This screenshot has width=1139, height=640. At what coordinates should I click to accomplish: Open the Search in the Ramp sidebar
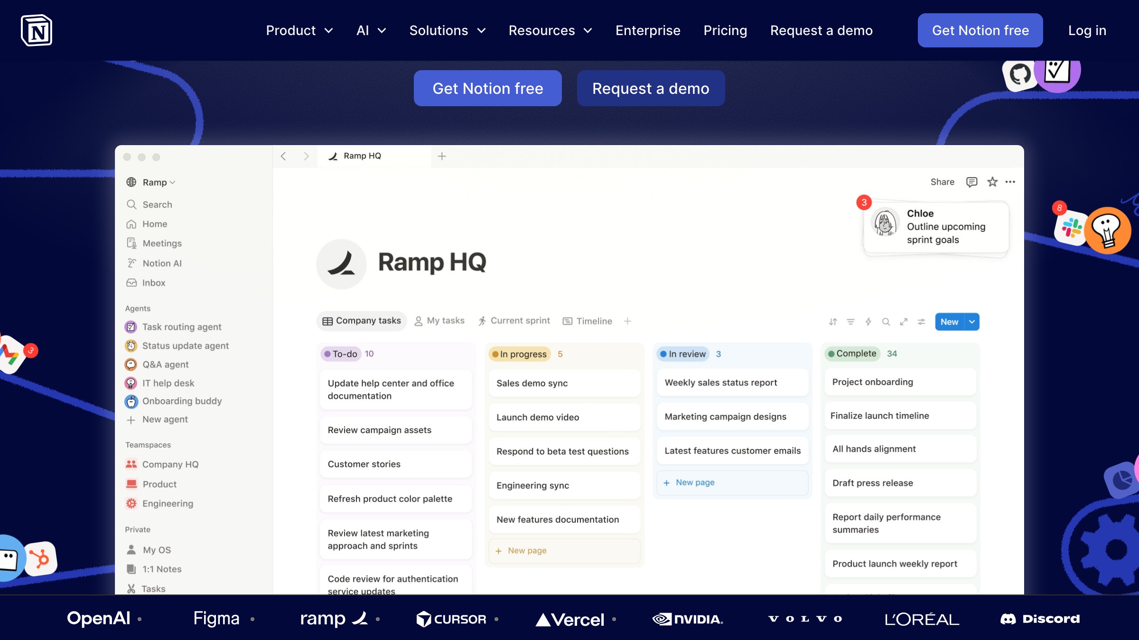pyautogui.click(x=157, y=204)
